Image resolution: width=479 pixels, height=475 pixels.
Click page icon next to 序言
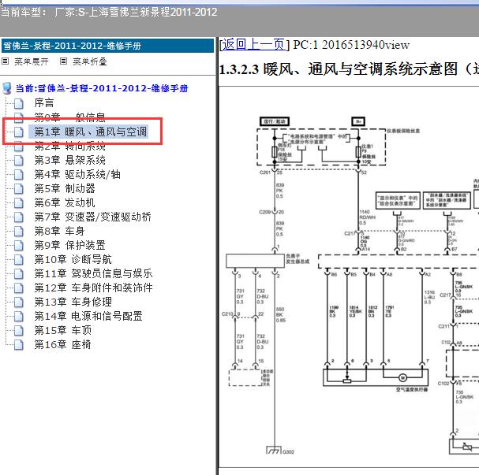(19, 104)
